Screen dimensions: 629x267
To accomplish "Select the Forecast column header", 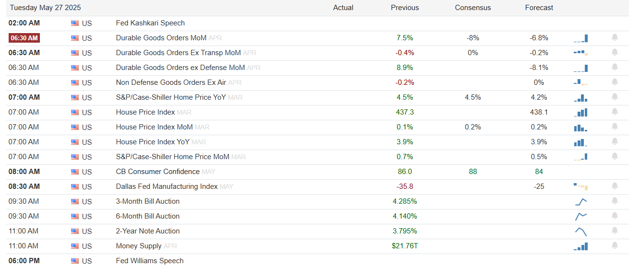I will [x=539, y=8].
